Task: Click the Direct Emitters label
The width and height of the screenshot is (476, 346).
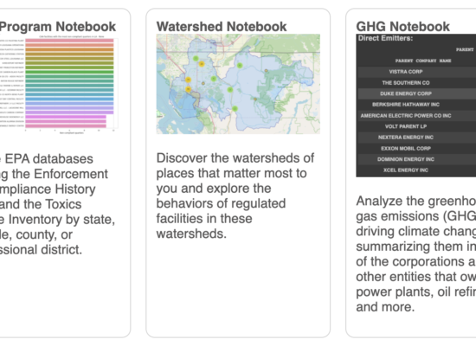Action: tap(385, 38)
